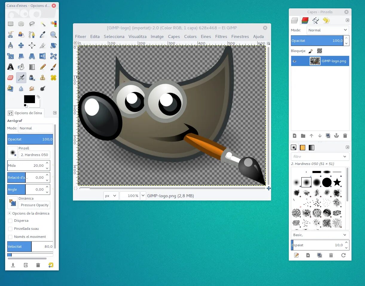Expand Opcions de la dinàmica
The image size is (365, 286).
click(10, 213)
